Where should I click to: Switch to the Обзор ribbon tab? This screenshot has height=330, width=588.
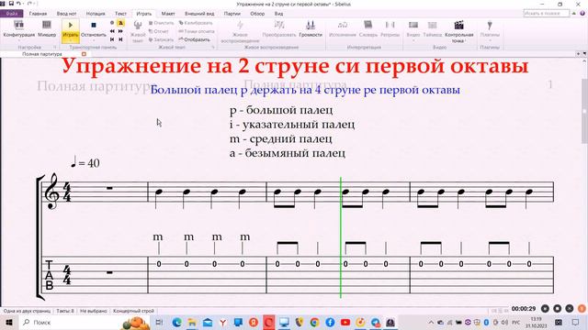(x=257, y=14)
